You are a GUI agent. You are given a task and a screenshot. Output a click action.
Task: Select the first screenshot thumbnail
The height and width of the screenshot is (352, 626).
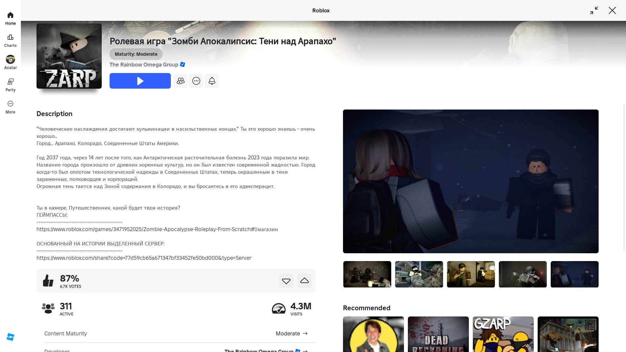point(367,274)
